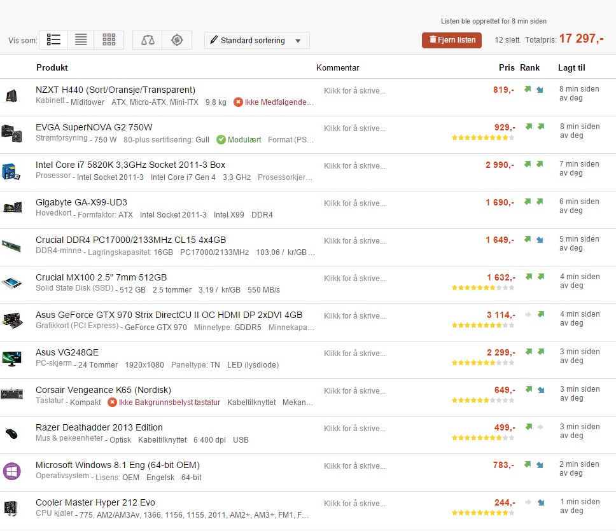Click the Crucial MX100 SSD thumbnail

12,282
